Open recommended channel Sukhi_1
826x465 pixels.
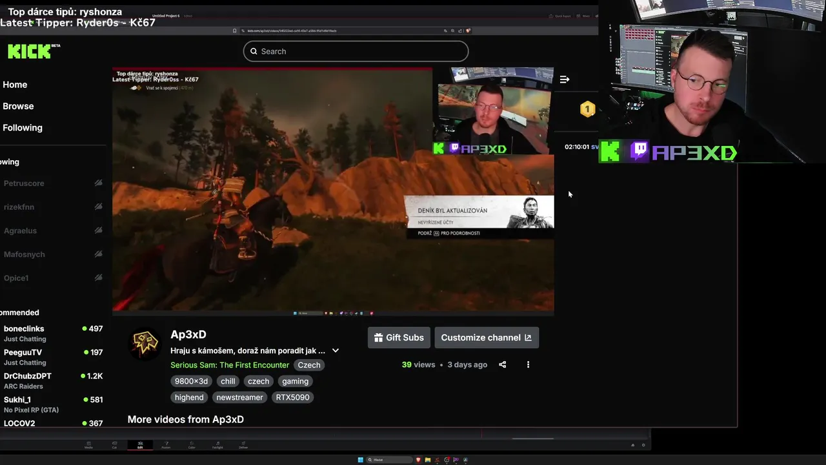tap(53, 404)
